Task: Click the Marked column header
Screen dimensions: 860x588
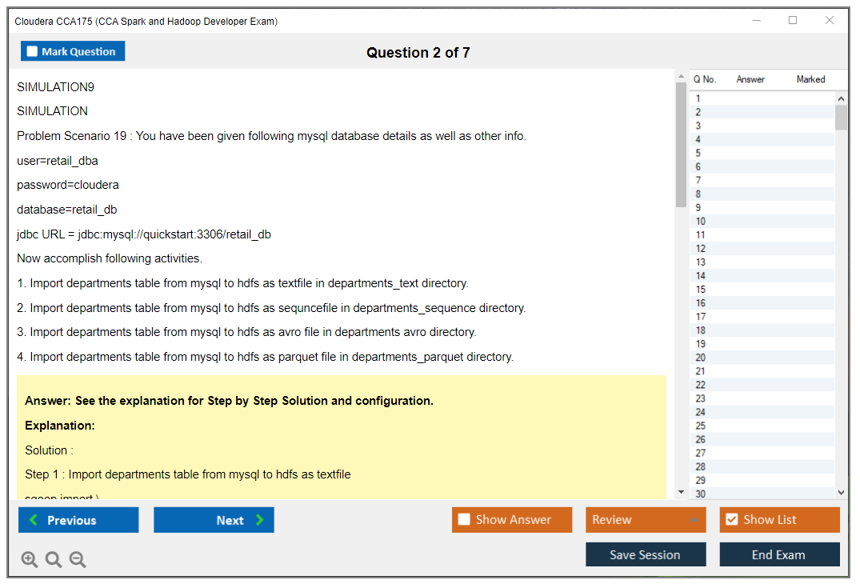Action: (x=810, y=79)
